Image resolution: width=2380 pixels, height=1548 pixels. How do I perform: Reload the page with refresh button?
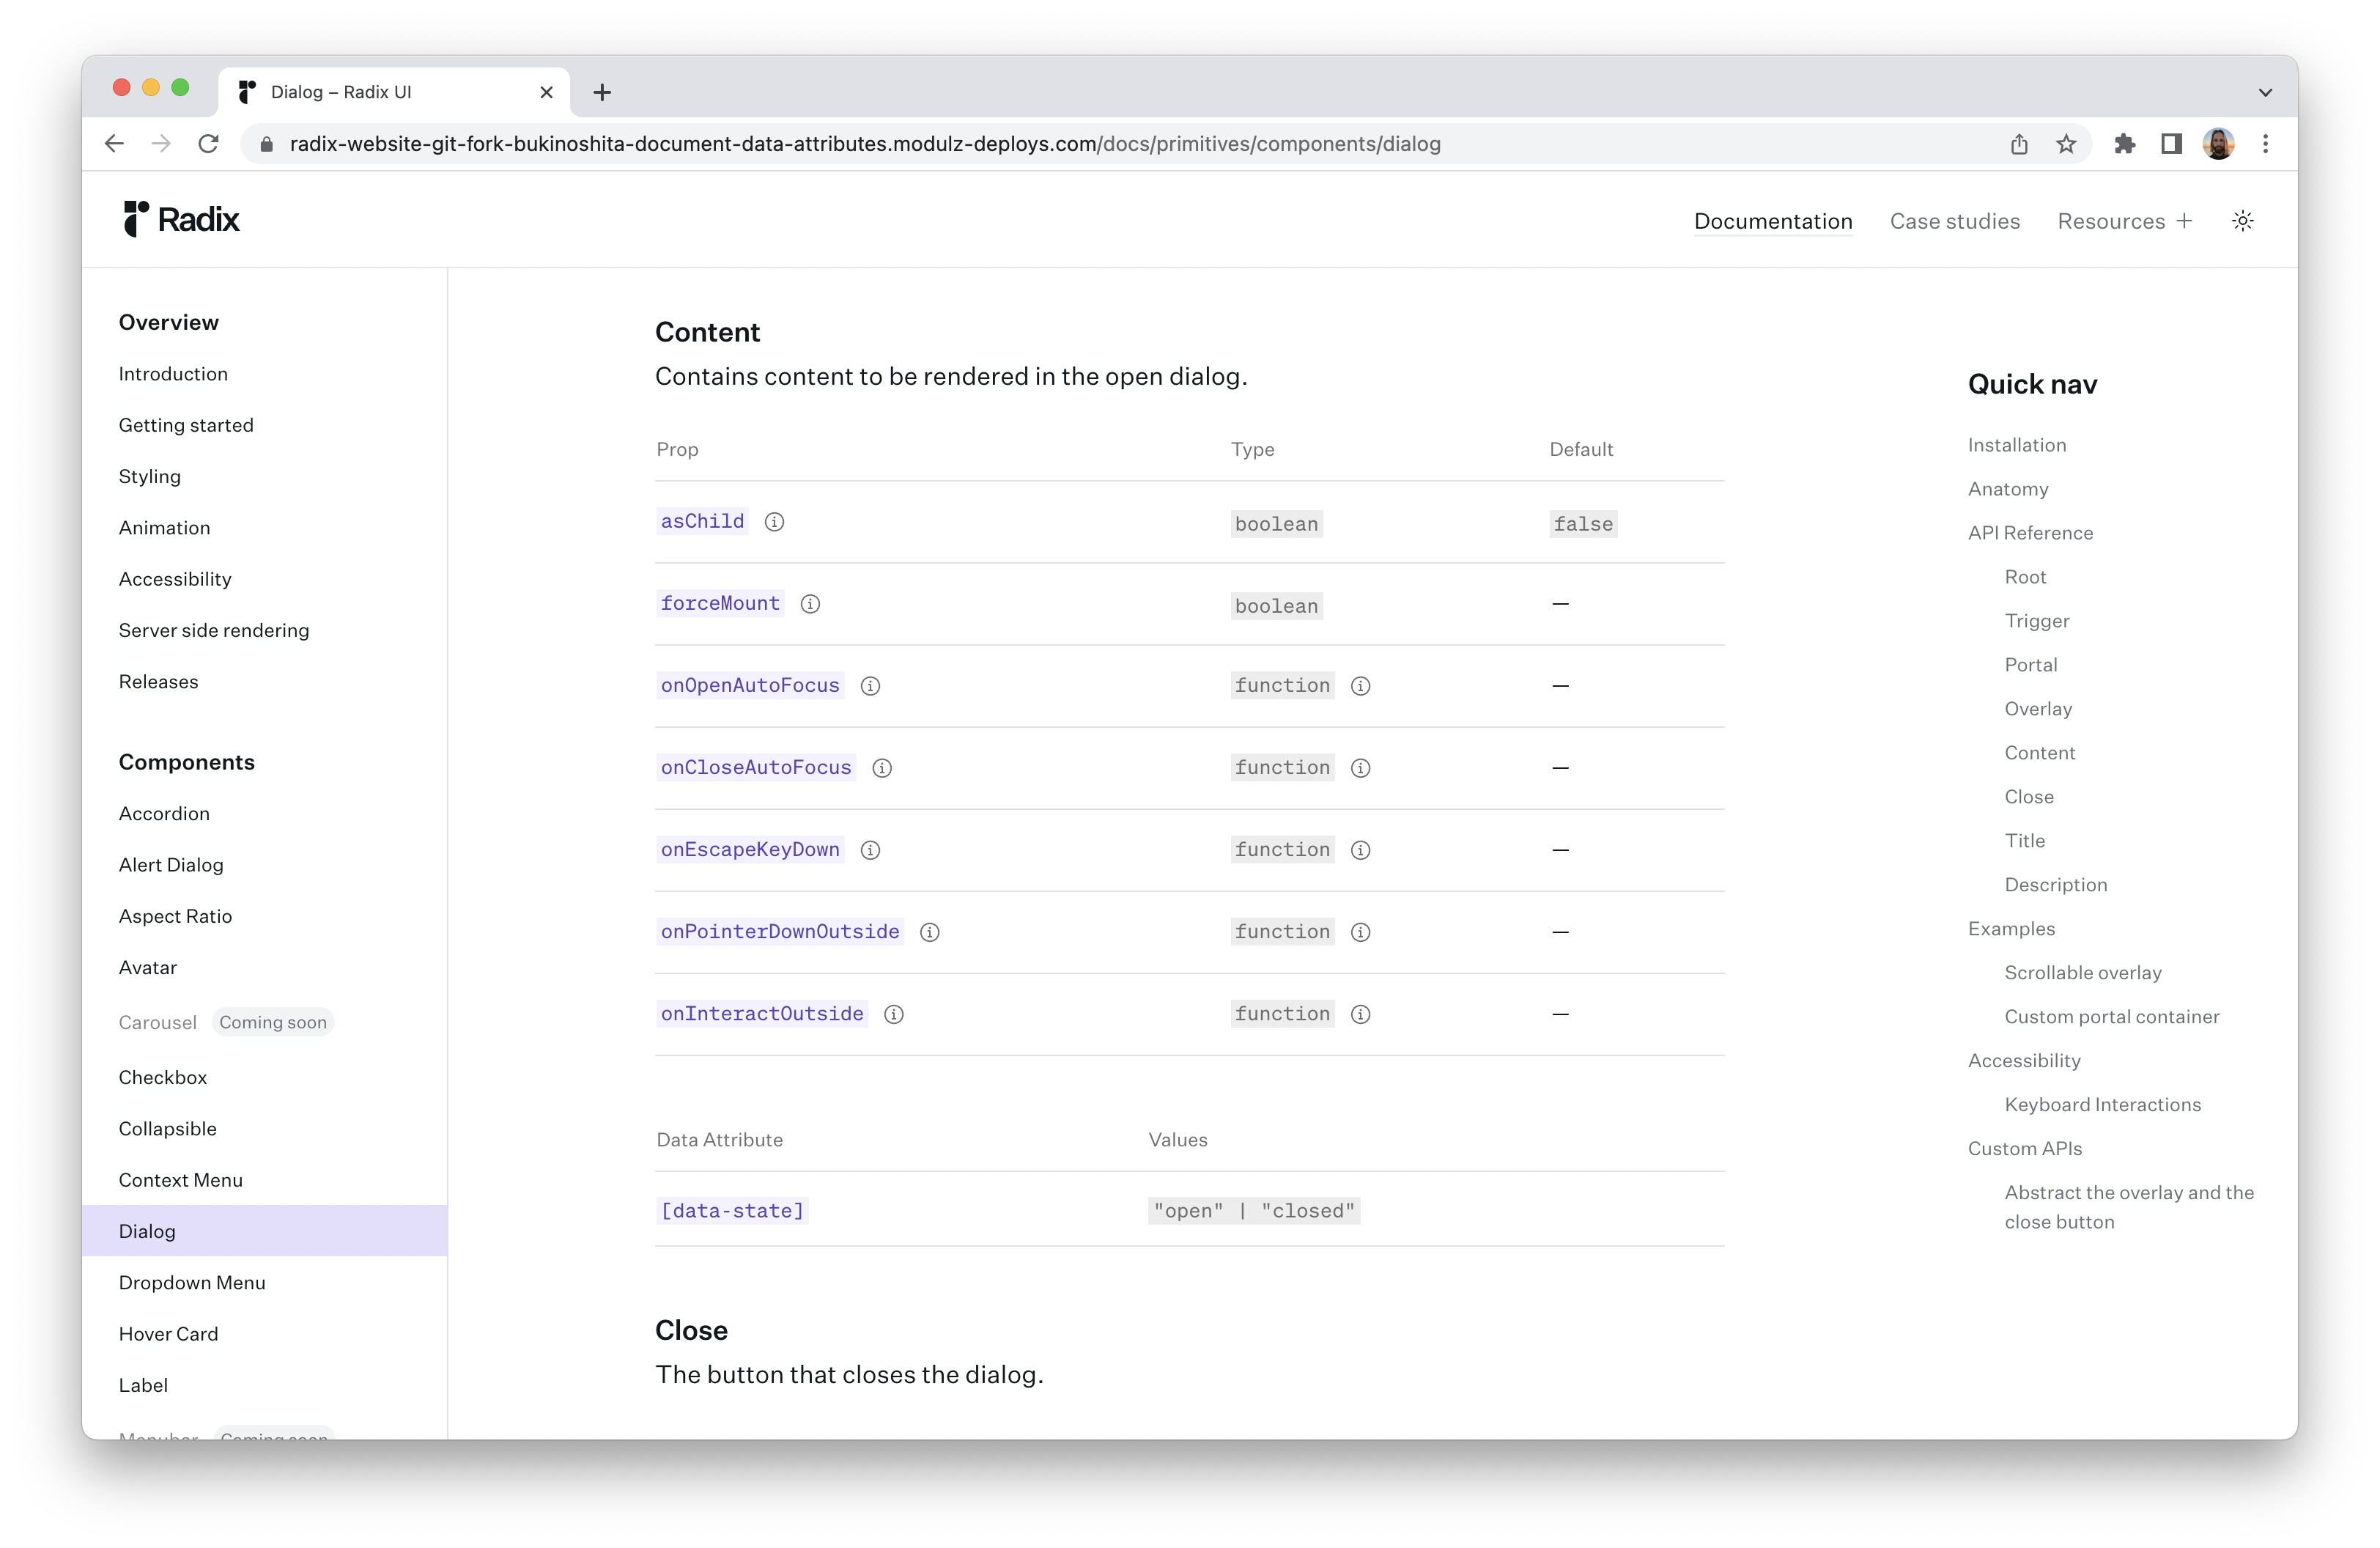tap(208, 144)
